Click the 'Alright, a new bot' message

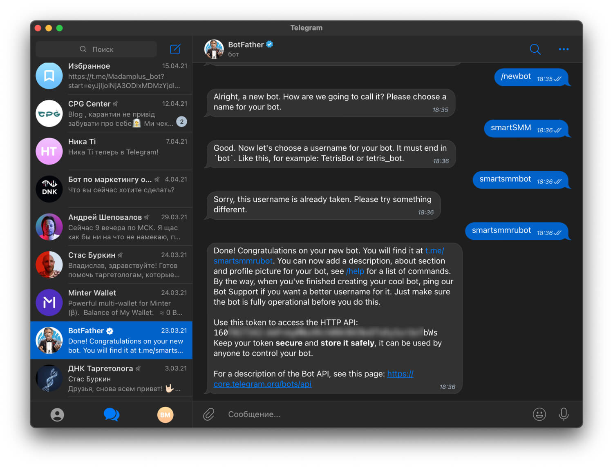click(330, 103)
